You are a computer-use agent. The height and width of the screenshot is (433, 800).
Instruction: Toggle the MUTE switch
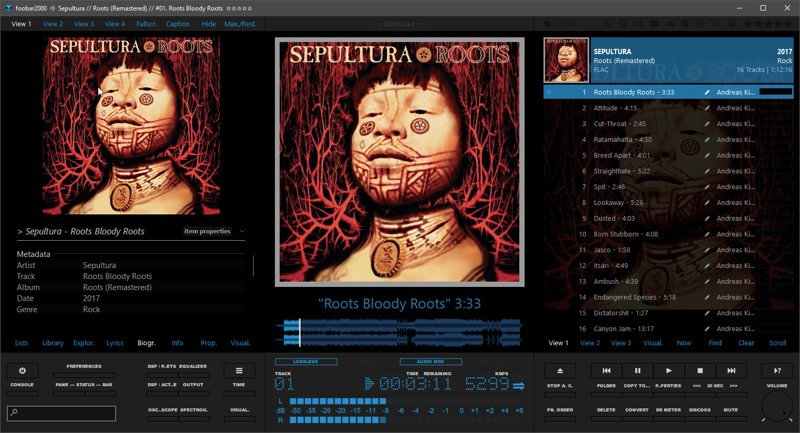[x=731, y=419]
